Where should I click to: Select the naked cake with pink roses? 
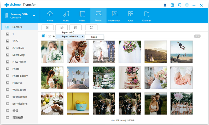130,78
